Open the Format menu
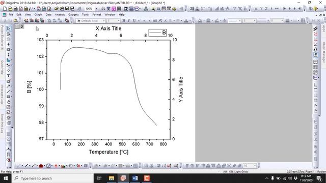This screenshot has width=326, height=183. [x=97, y=15]
